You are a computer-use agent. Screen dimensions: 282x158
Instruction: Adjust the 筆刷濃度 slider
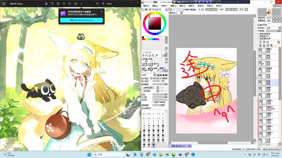point(160,84)
